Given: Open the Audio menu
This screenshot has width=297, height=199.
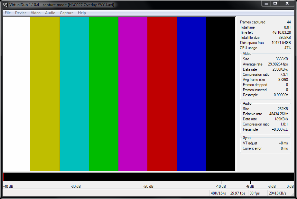Looking at the screenshot, I should tap(50, 13).
